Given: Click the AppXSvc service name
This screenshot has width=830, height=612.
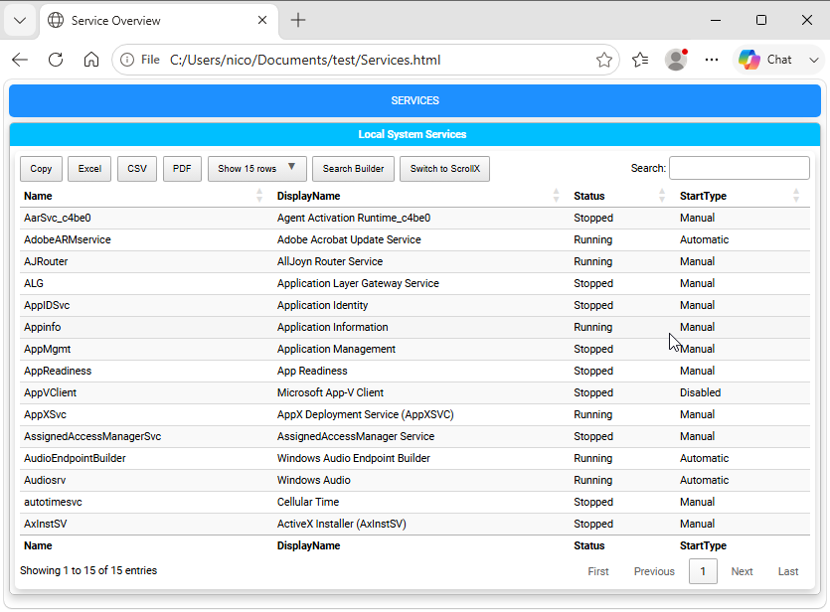Looking at the screenshot, I should (45, 414).
